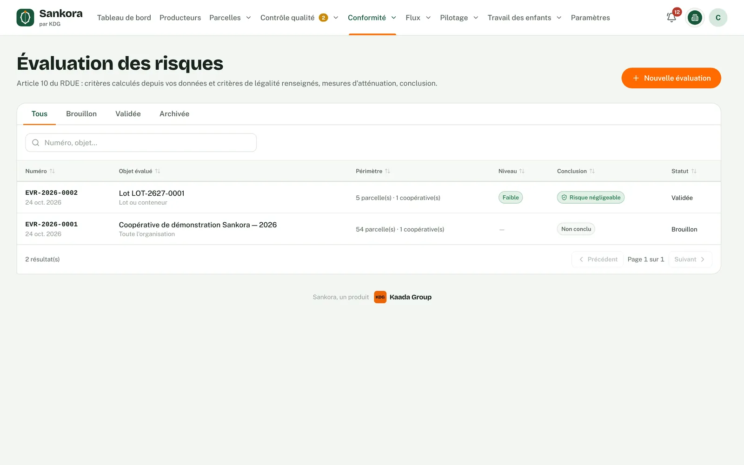Open evaluation EVR-2026-0001
744x465 pixels.
coord(52,224)
